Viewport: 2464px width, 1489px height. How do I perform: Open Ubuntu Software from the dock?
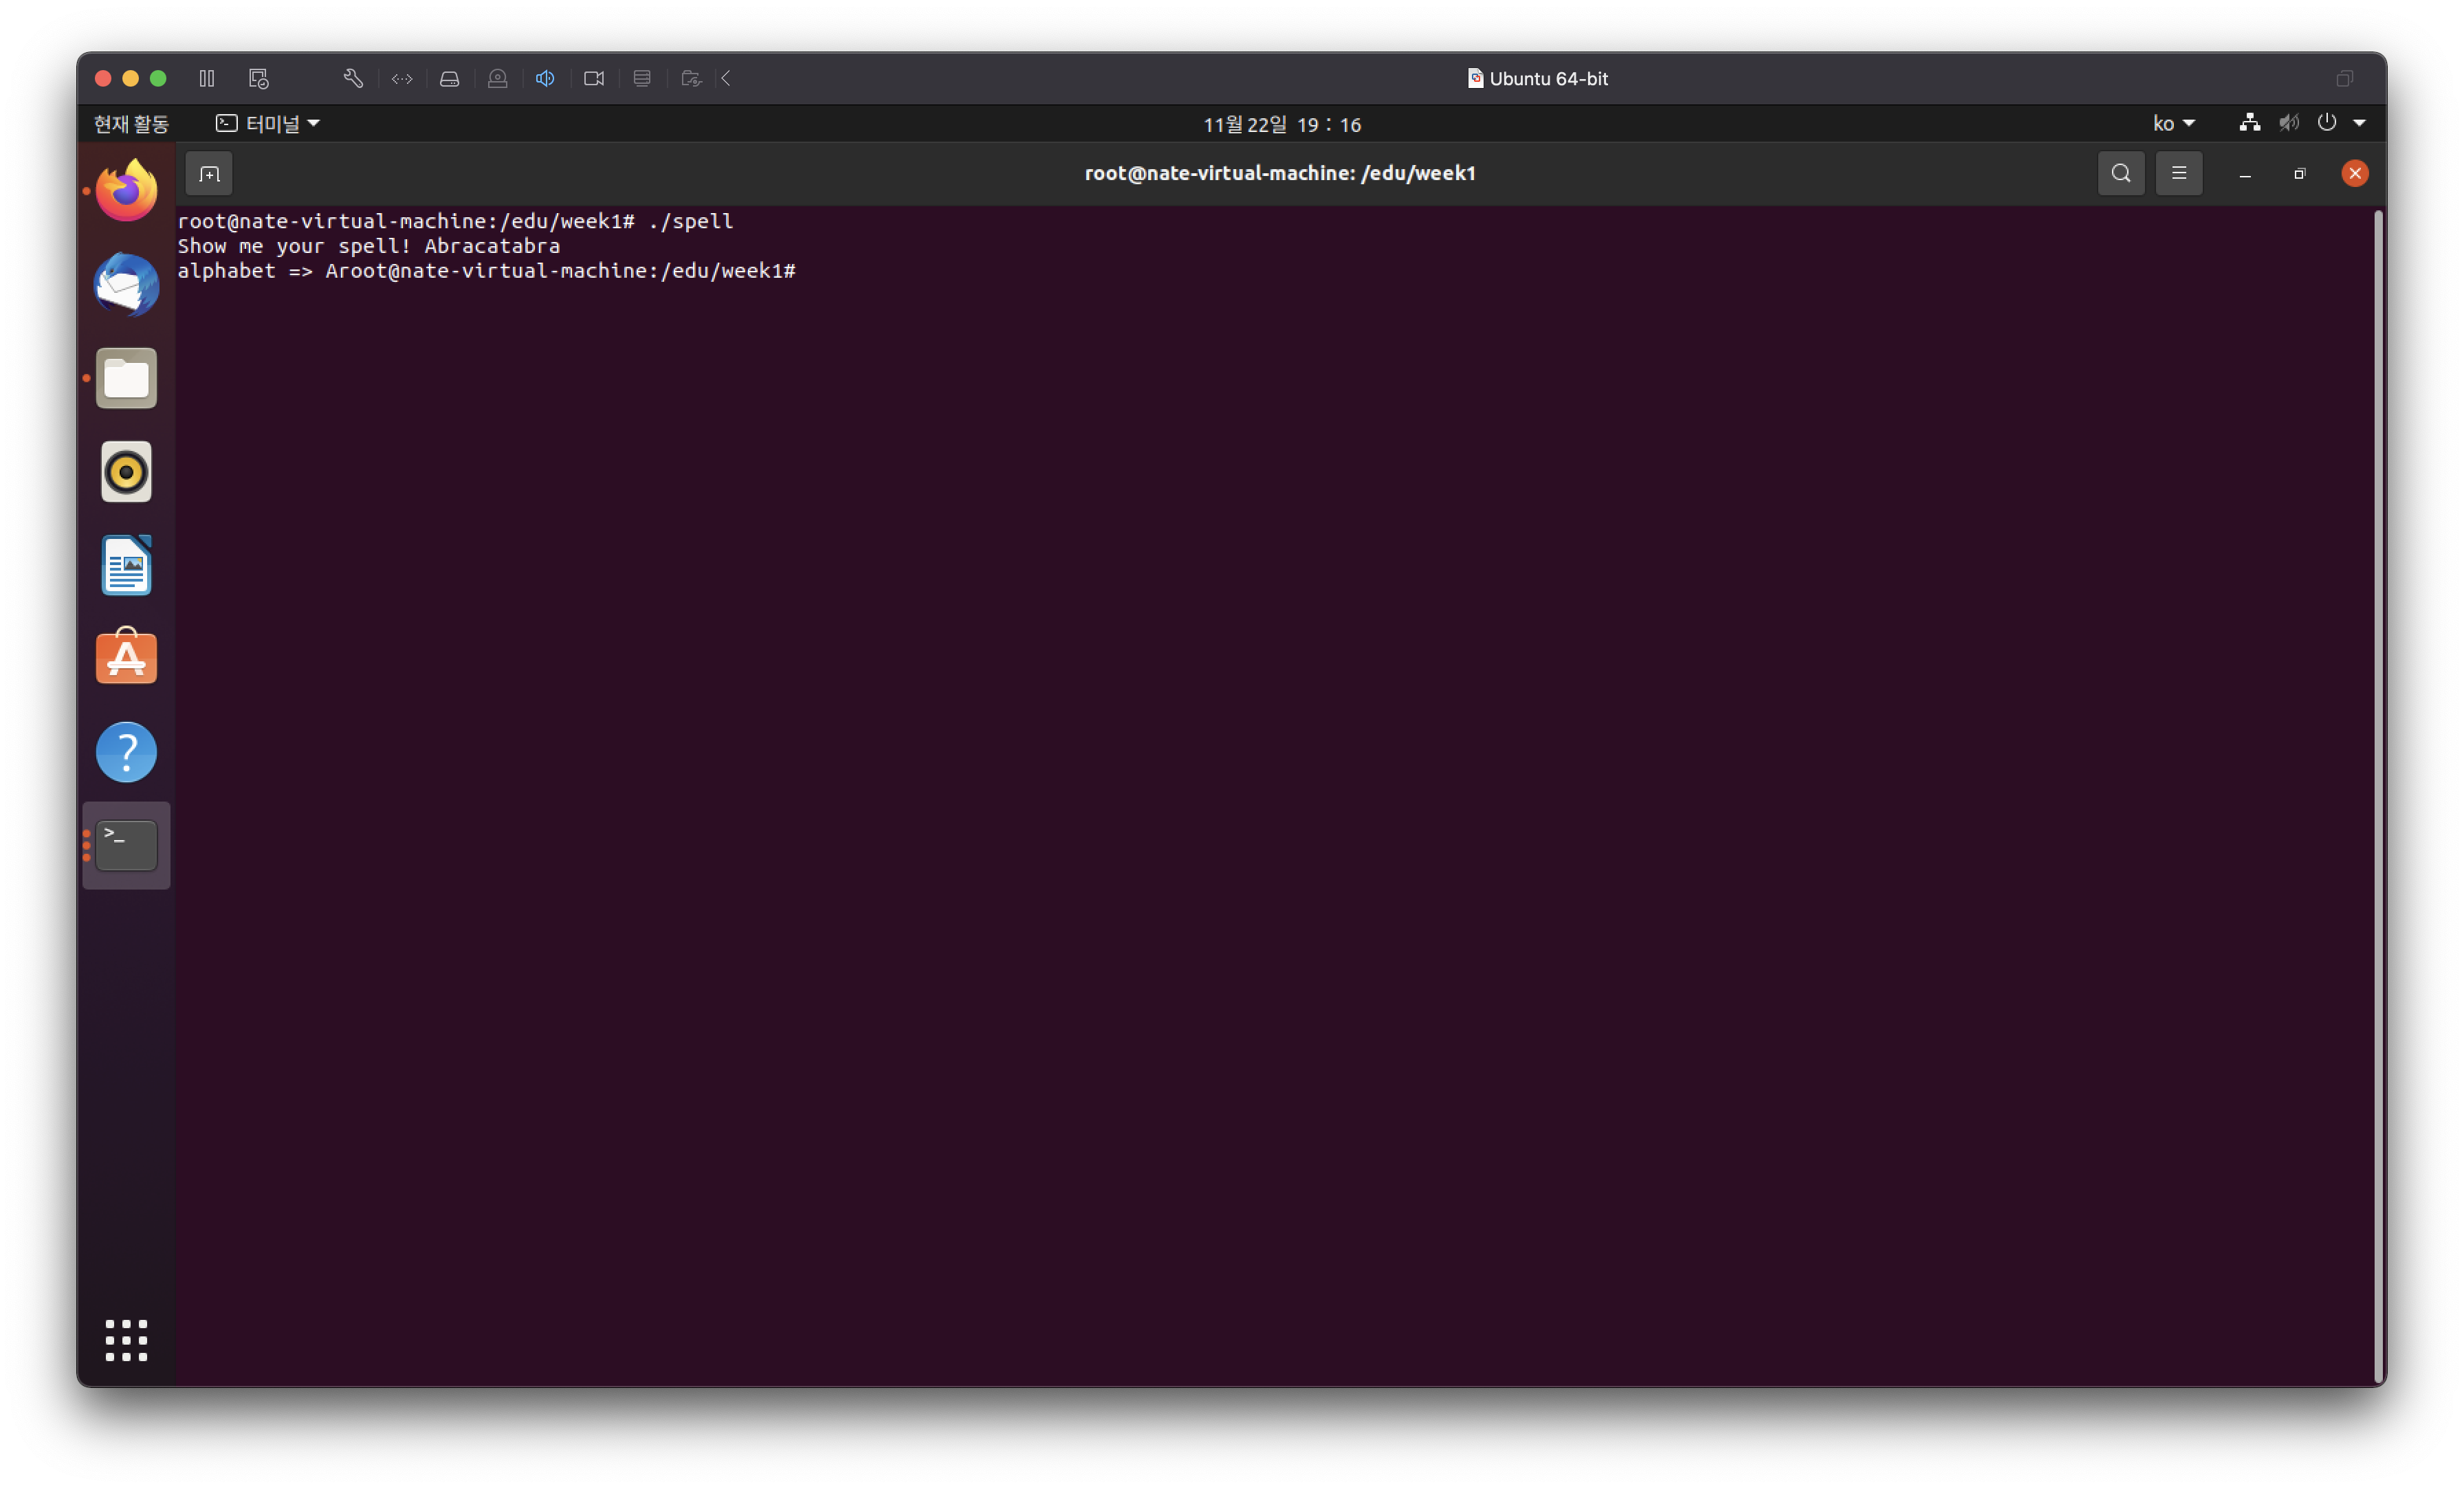[126, 658]
